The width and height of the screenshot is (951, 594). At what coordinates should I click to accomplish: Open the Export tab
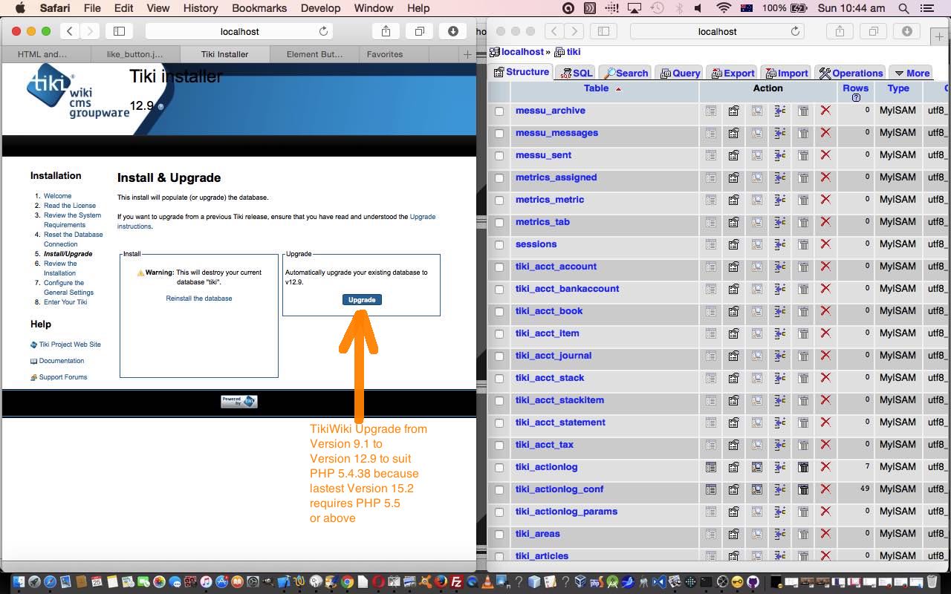coord(733,73)
